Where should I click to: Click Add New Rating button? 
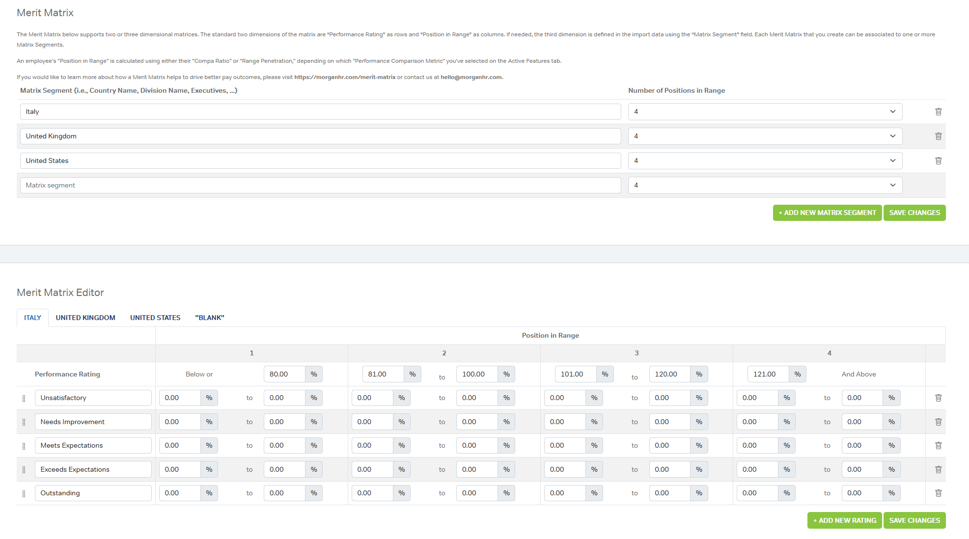click(x=844, y=521)
